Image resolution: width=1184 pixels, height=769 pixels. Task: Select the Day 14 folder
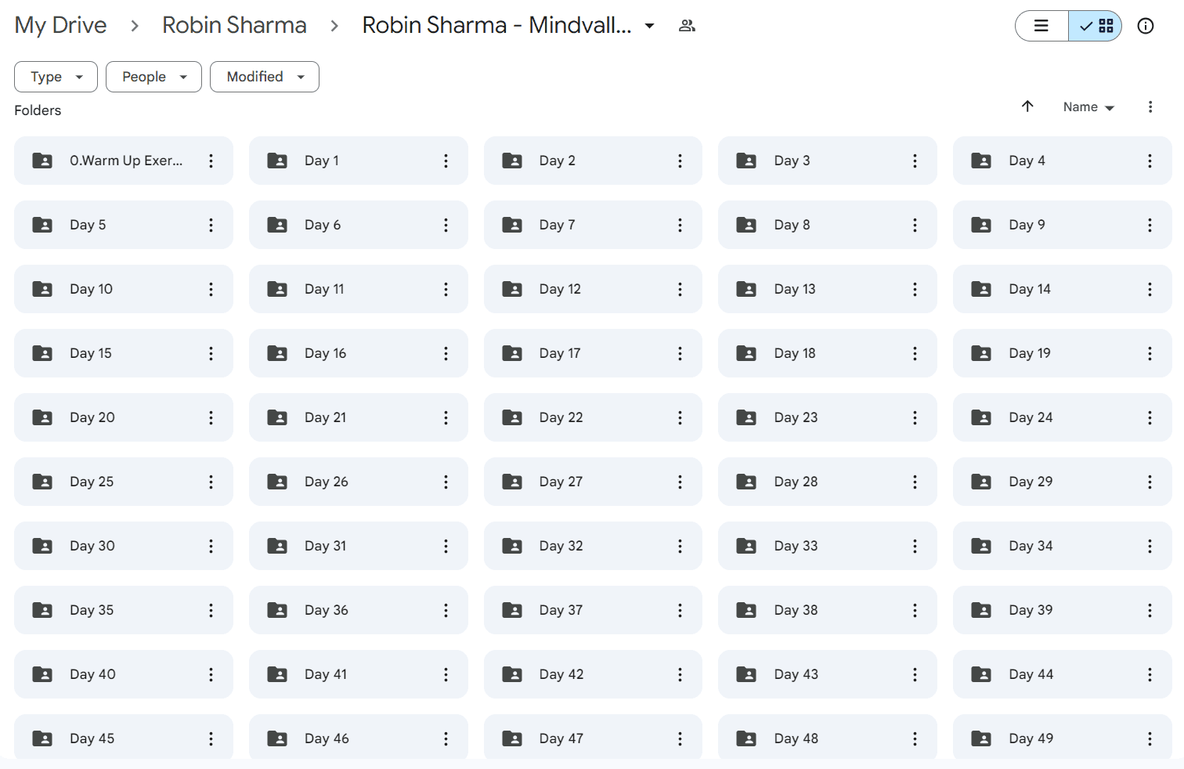pyautogui.click(x=1063, y=289)
